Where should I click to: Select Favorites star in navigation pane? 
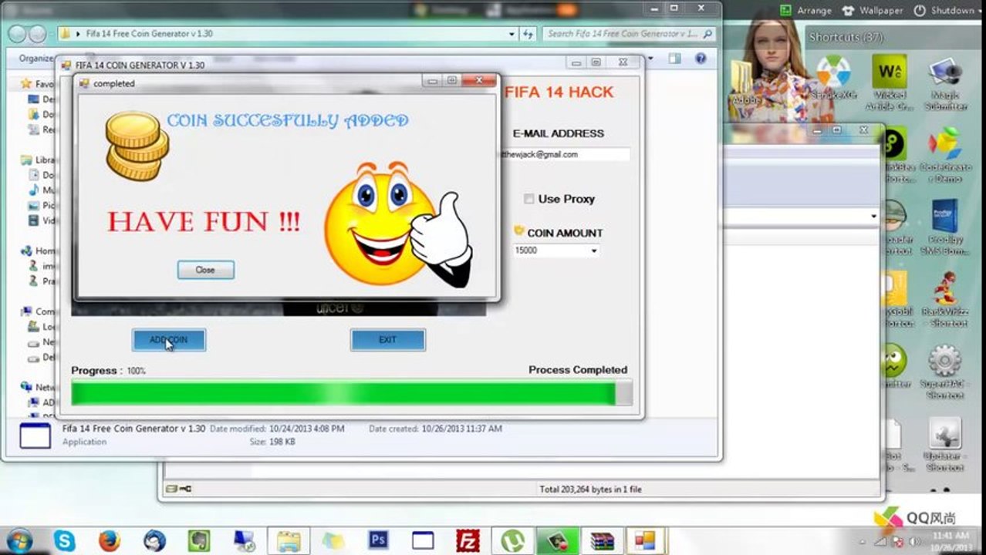pos(26,83)
